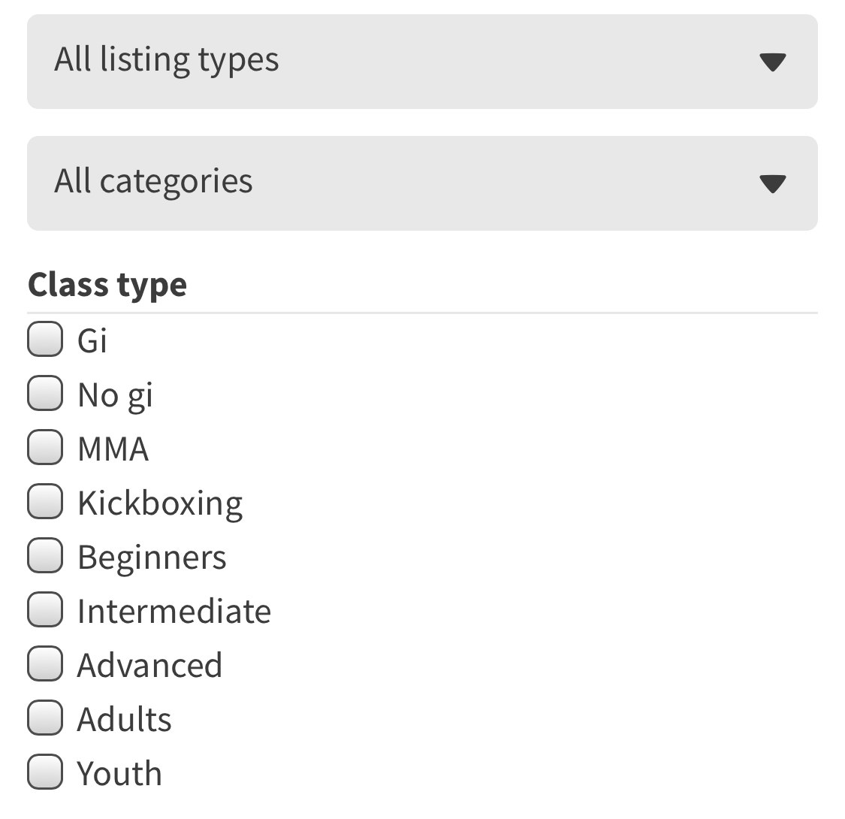Check the Intermediate checkbox
Screen dimensions: 845x819
click(x=44, y=611)
